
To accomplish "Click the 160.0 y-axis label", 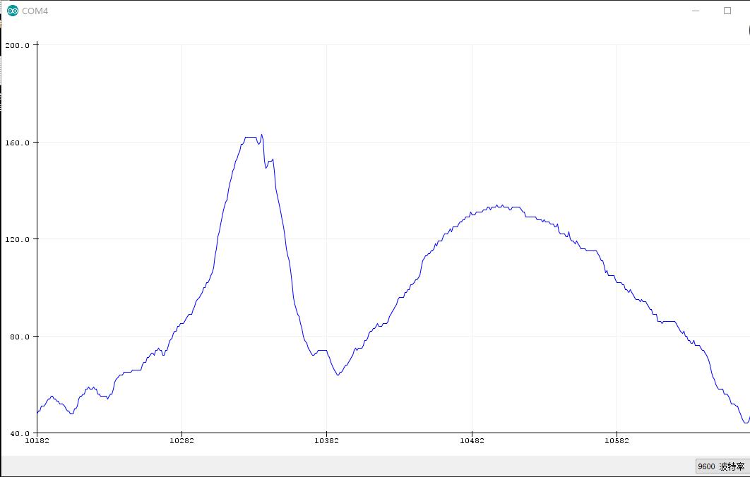I will click(17, 143).
